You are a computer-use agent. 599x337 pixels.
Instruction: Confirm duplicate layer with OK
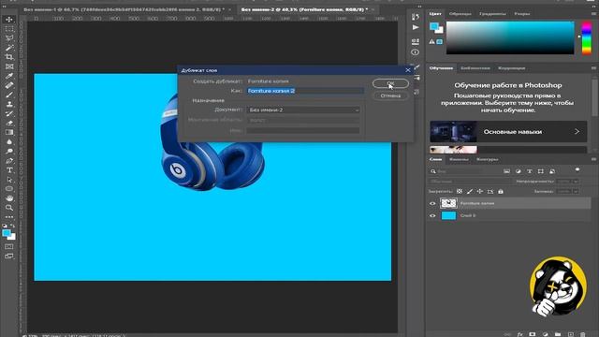click(x=390, y=83)
